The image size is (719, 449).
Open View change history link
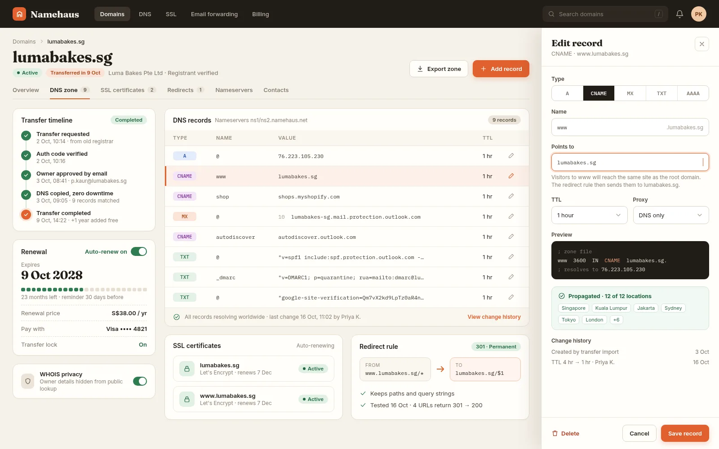pyautogui.click(x=494, y=317)
